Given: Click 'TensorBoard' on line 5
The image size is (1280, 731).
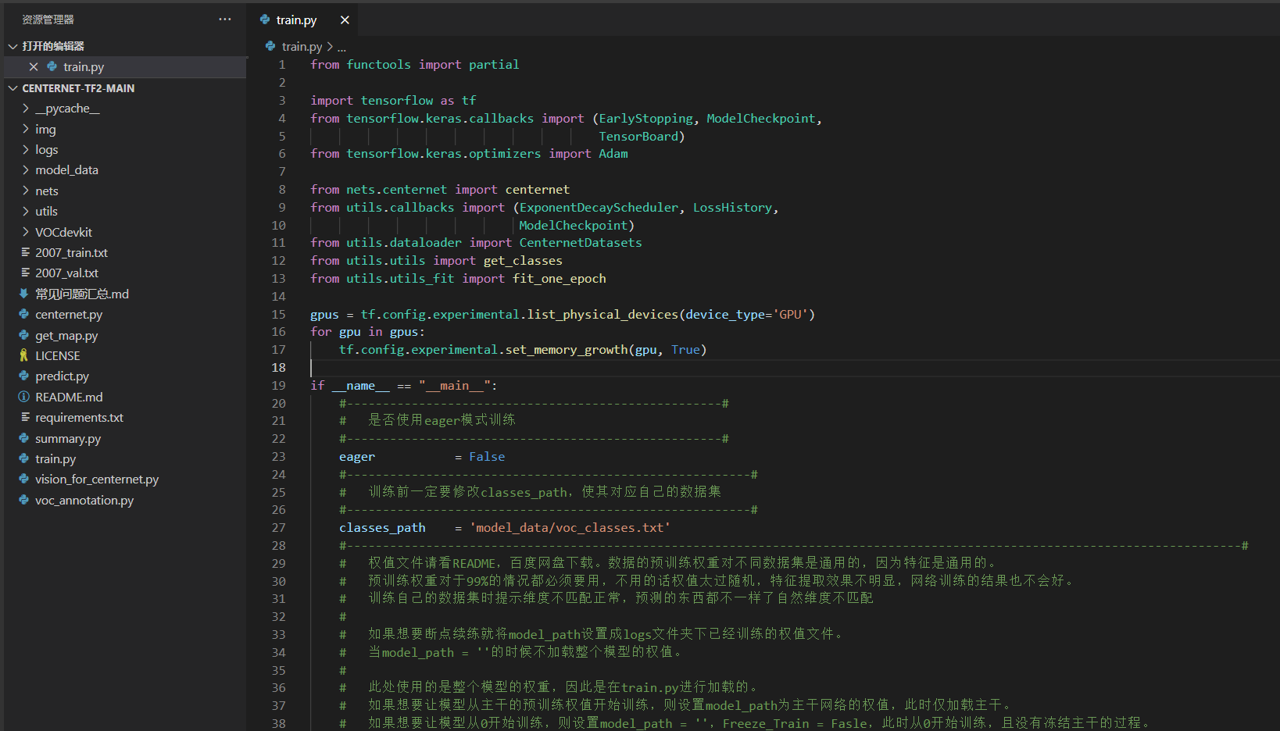Looking at the screenshot, I should (x=638, y=137).
